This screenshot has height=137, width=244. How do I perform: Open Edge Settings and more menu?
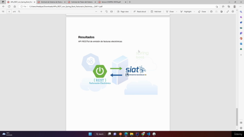pos(241,6)
